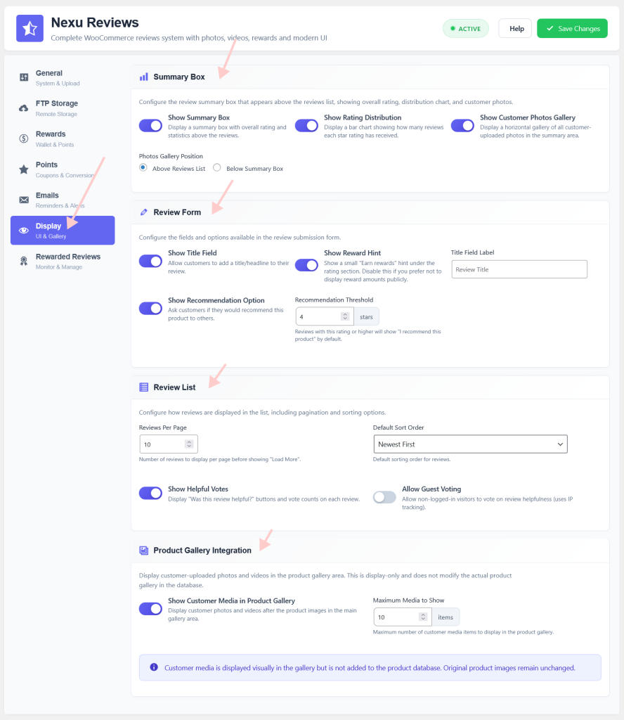This screenshot has height=720, width=624.
Task: Click the 'items' unit label
Action: click(x=445, y=617)
